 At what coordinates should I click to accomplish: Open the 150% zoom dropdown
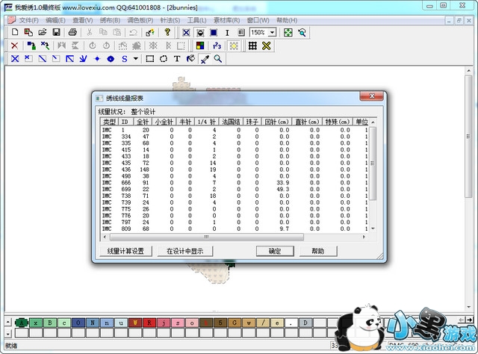coord(273,33)
